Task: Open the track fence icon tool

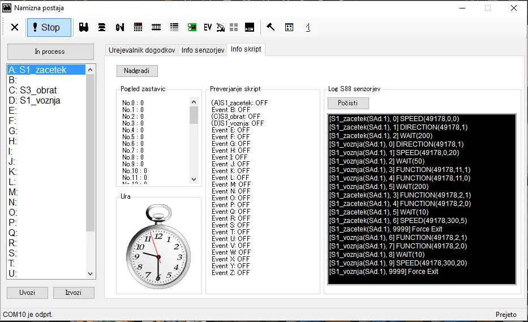Action: click(156, 27)
